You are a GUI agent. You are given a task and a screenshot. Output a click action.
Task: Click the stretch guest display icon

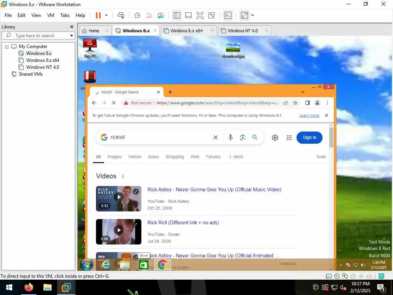click(244, 15)
